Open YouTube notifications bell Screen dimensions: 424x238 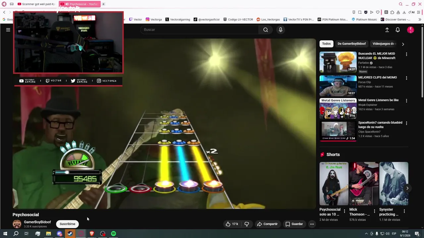point(398,30)
